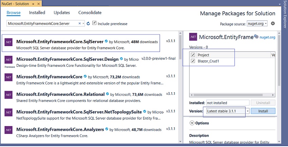Click the Blazor_Crud1 project name
Image resolution: width=288 pixels, height=147 pixels.
tap(208, 61)
